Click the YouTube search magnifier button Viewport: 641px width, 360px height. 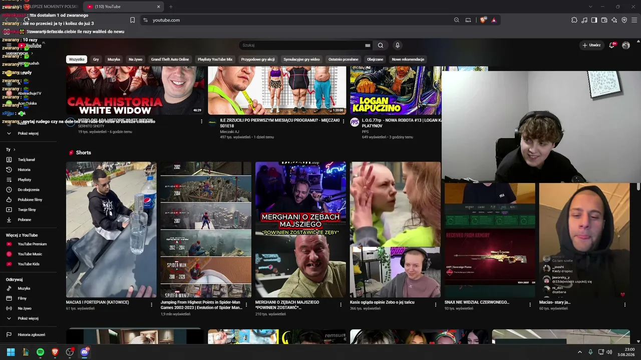tap(381, 45)
